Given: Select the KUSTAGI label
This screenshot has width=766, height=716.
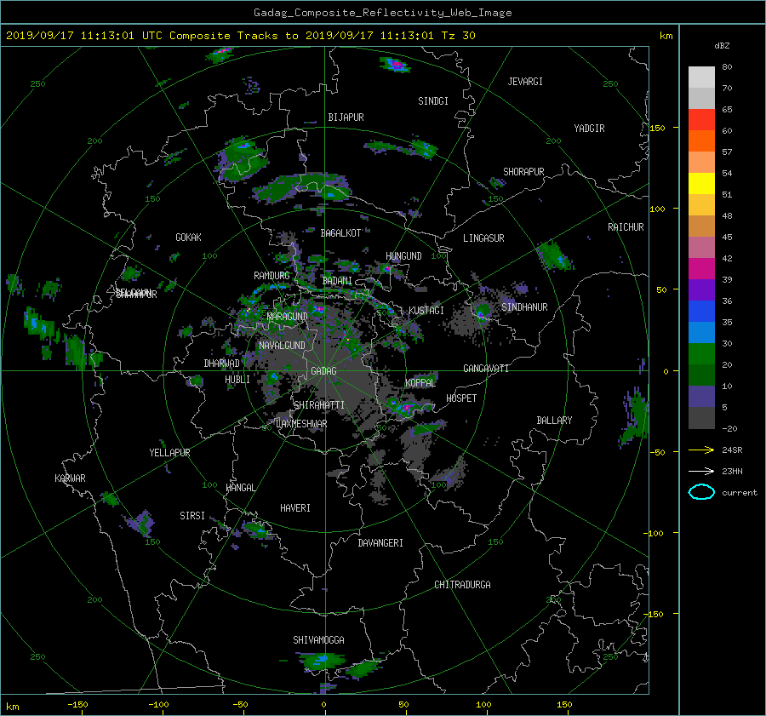Looking at the screenshot, I should pos(426,311).
